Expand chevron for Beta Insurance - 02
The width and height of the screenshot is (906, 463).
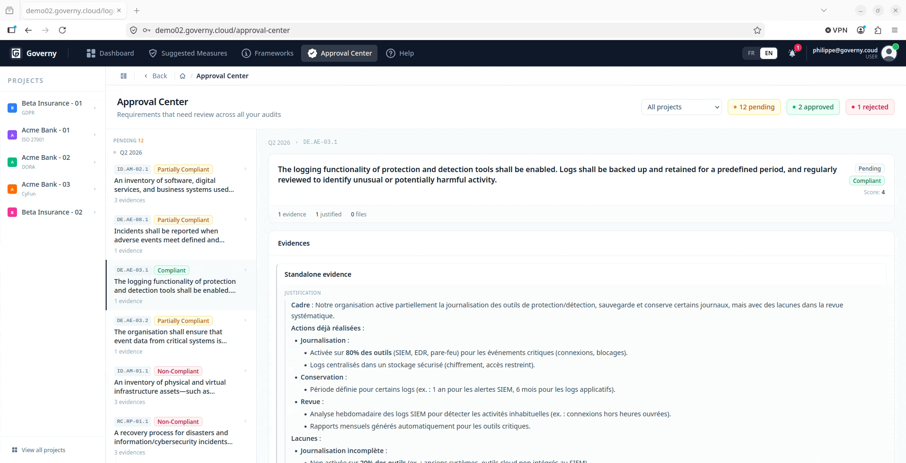[95, 212]
